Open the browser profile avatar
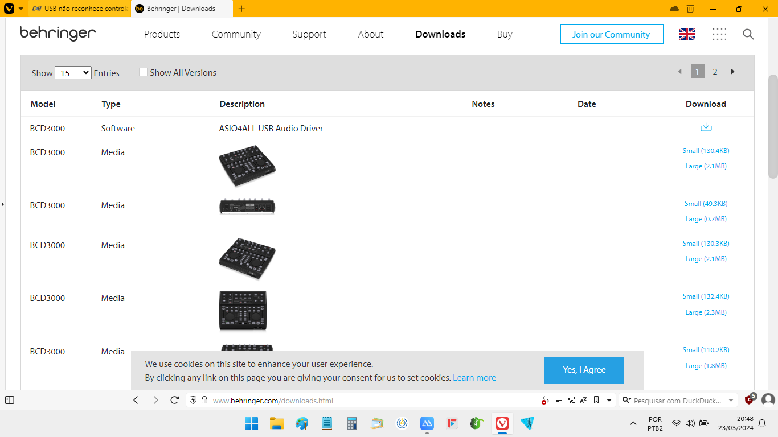Screen dimensions: 778x437 click(768, 400)
